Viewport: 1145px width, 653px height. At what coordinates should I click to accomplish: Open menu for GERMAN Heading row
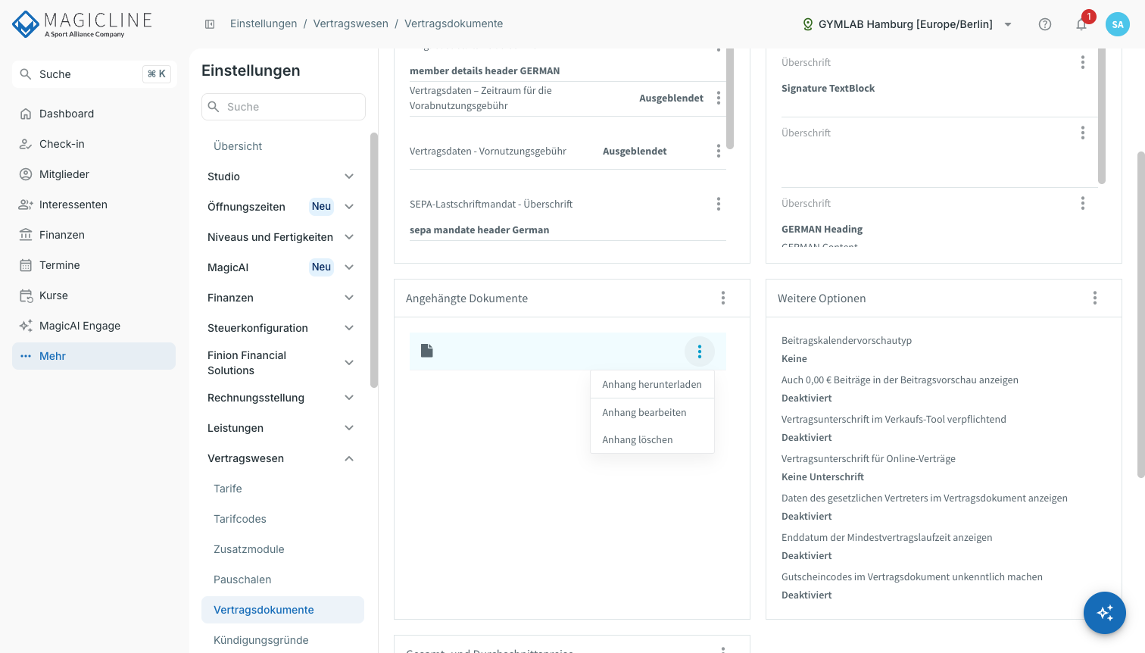tap(1083, 204)
